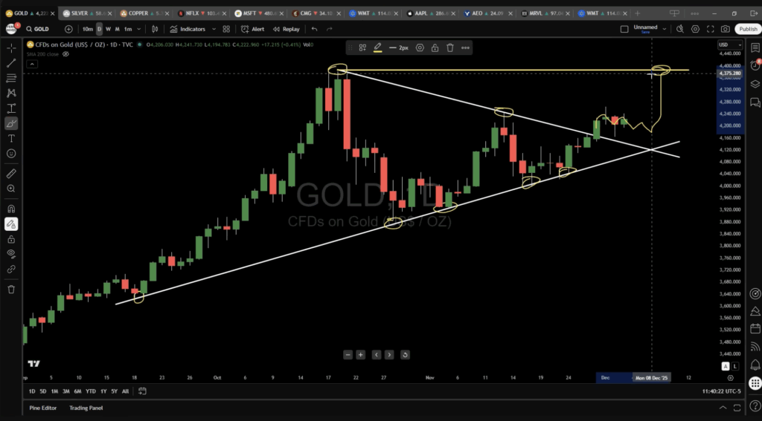The height and width of the screenshot is (421, 762).
Task: Select the text annotation tool
Action: (x=11, y=138)
